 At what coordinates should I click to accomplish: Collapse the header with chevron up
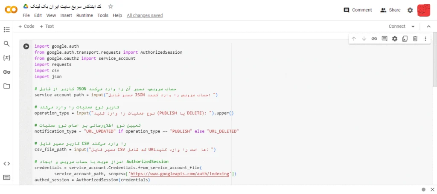(428, 26)
